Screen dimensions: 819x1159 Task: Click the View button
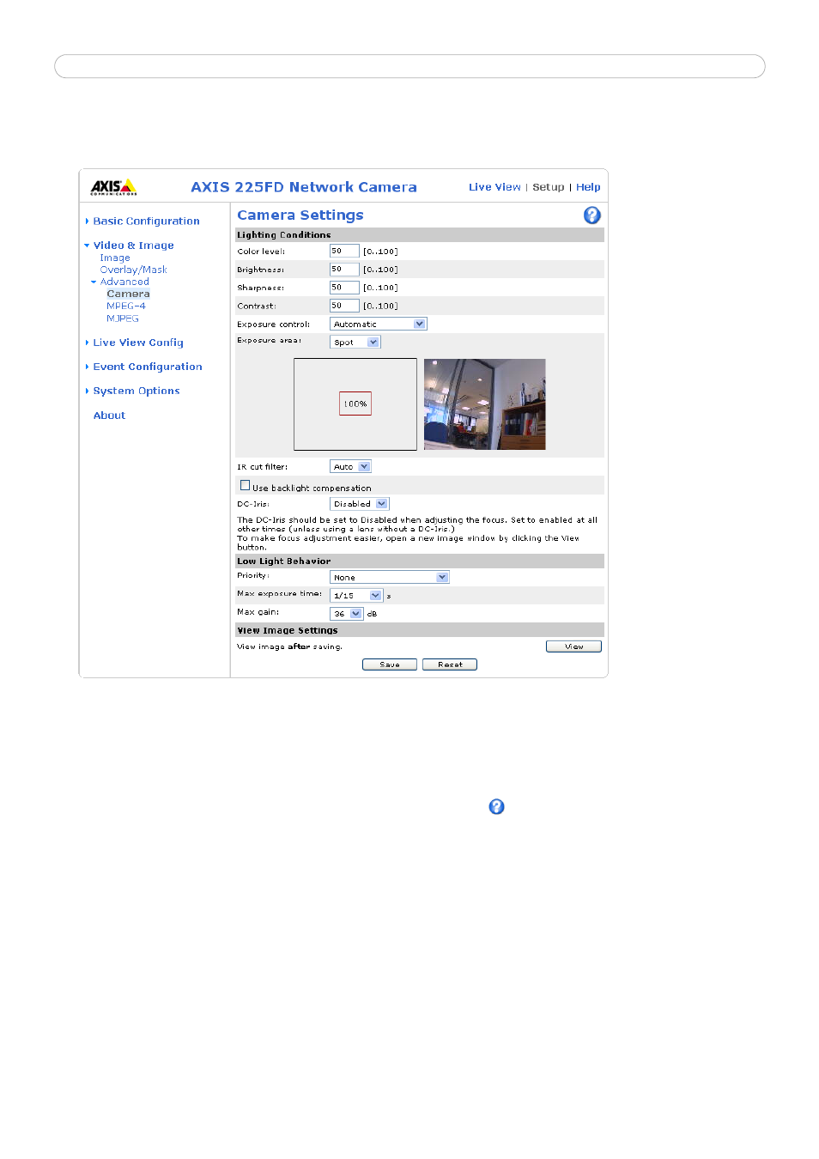[573, 646]
